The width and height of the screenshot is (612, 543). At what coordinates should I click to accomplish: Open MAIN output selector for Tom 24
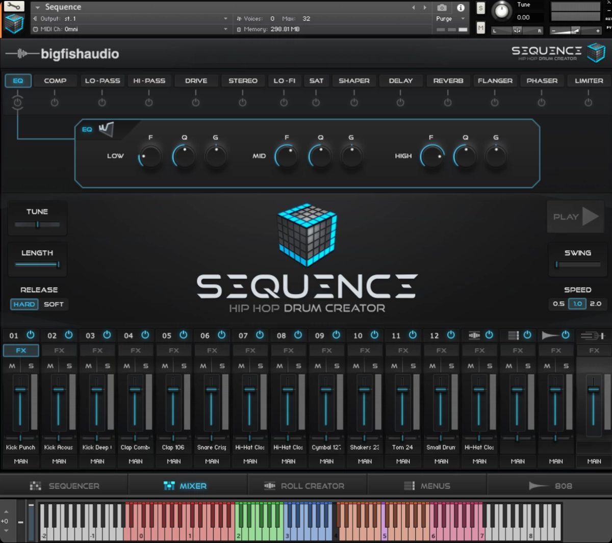pyautogui.click(x=403, y=461)
